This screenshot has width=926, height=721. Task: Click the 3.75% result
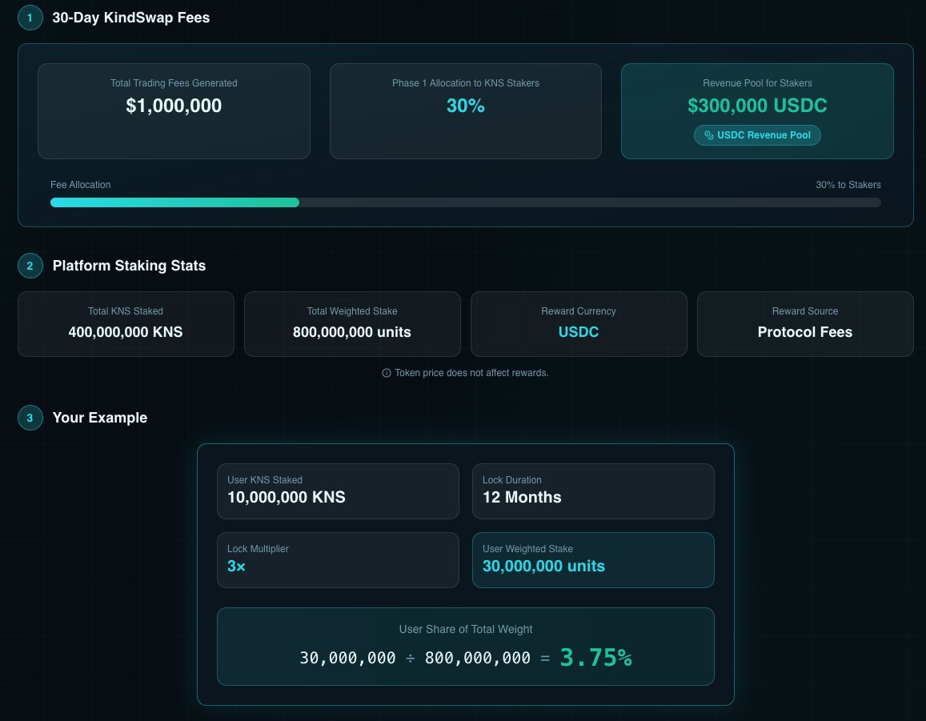pos(596,657)
